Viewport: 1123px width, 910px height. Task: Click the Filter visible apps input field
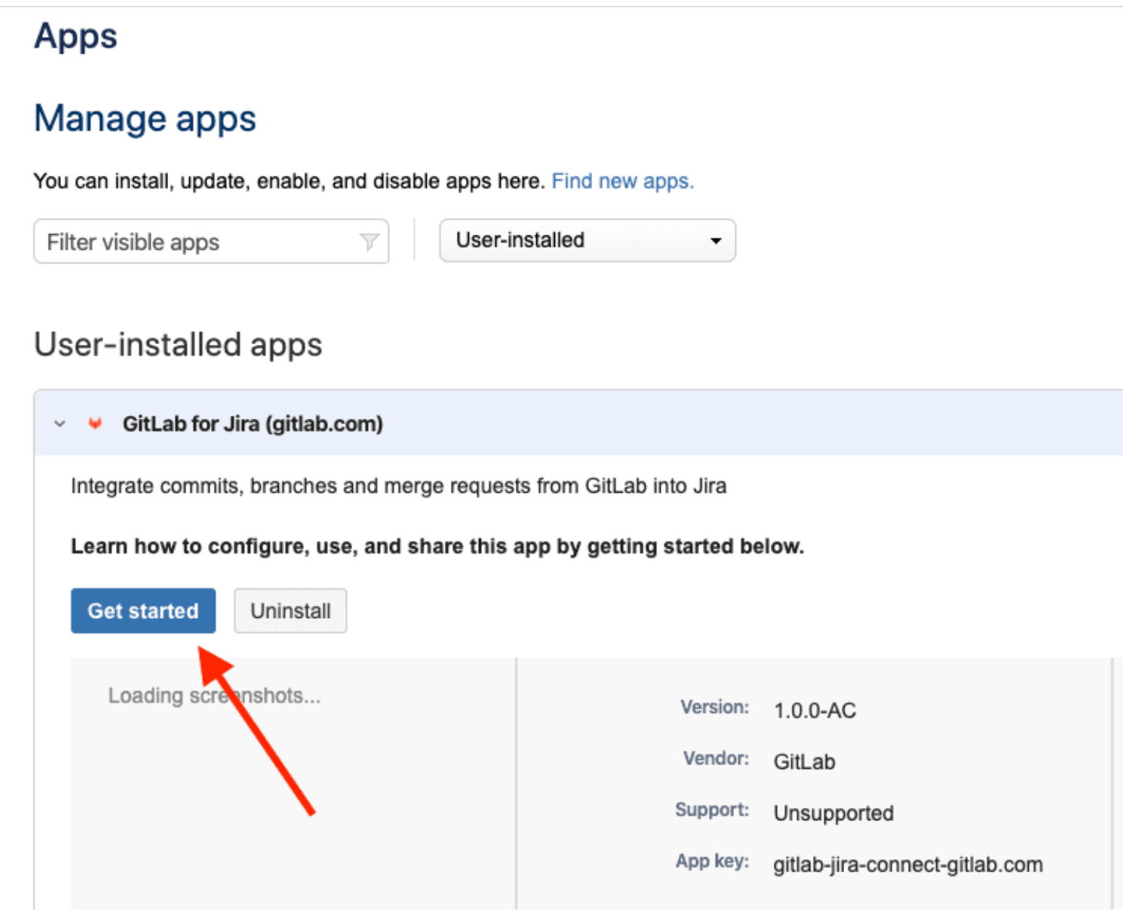(181, 241)
